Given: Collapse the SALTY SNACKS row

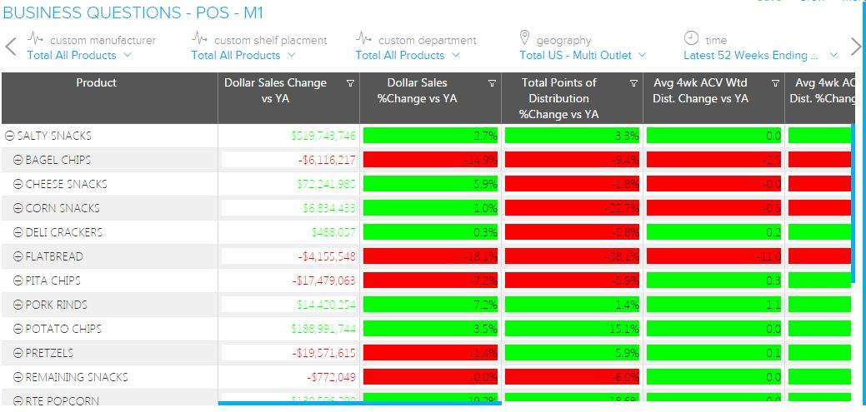Looking at the screenshot, I should point(9,136).
